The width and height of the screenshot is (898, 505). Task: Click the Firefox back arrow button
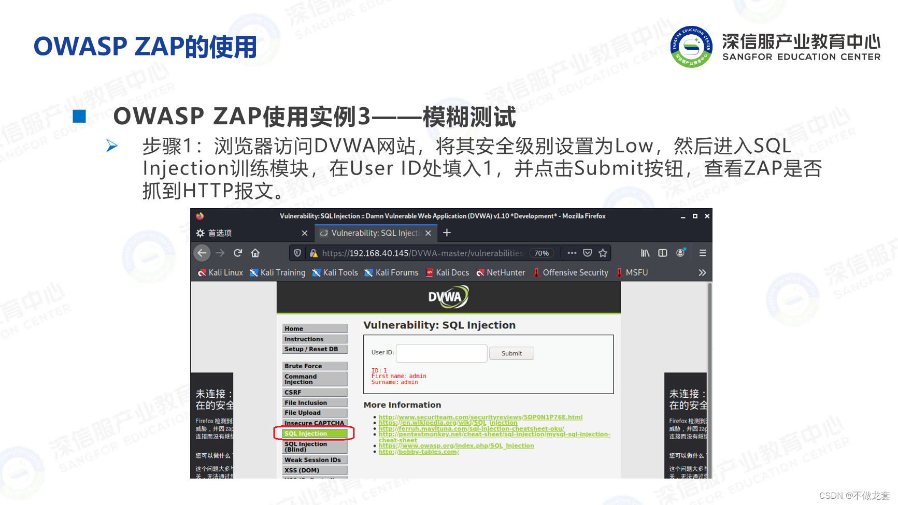tap(202, 253)
